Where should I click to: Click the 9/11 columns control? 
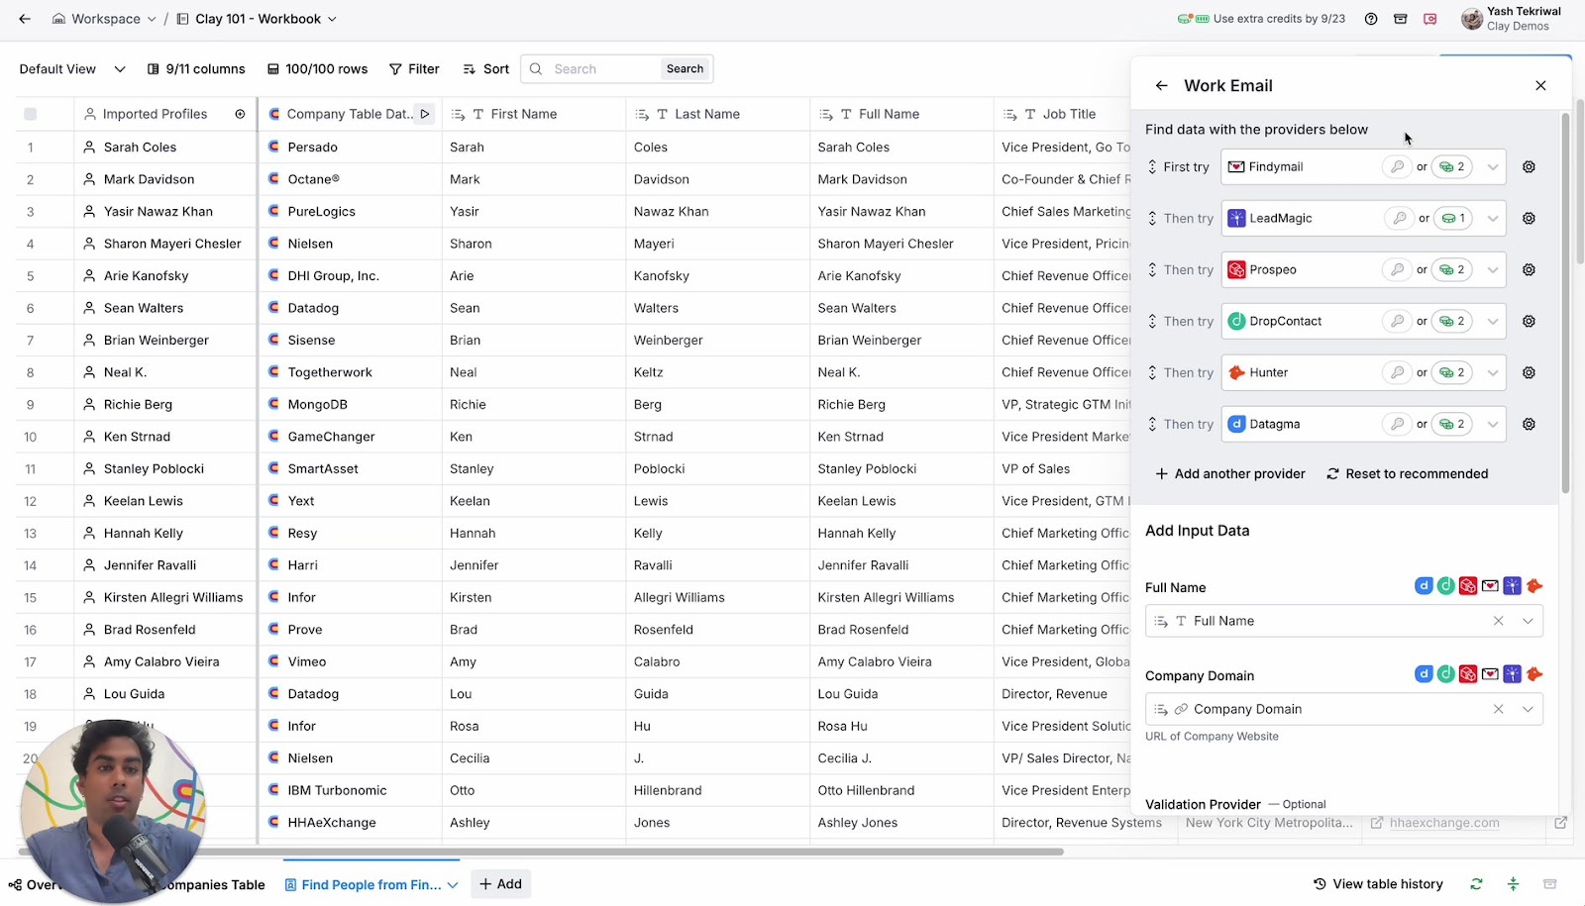click(196, 68)
